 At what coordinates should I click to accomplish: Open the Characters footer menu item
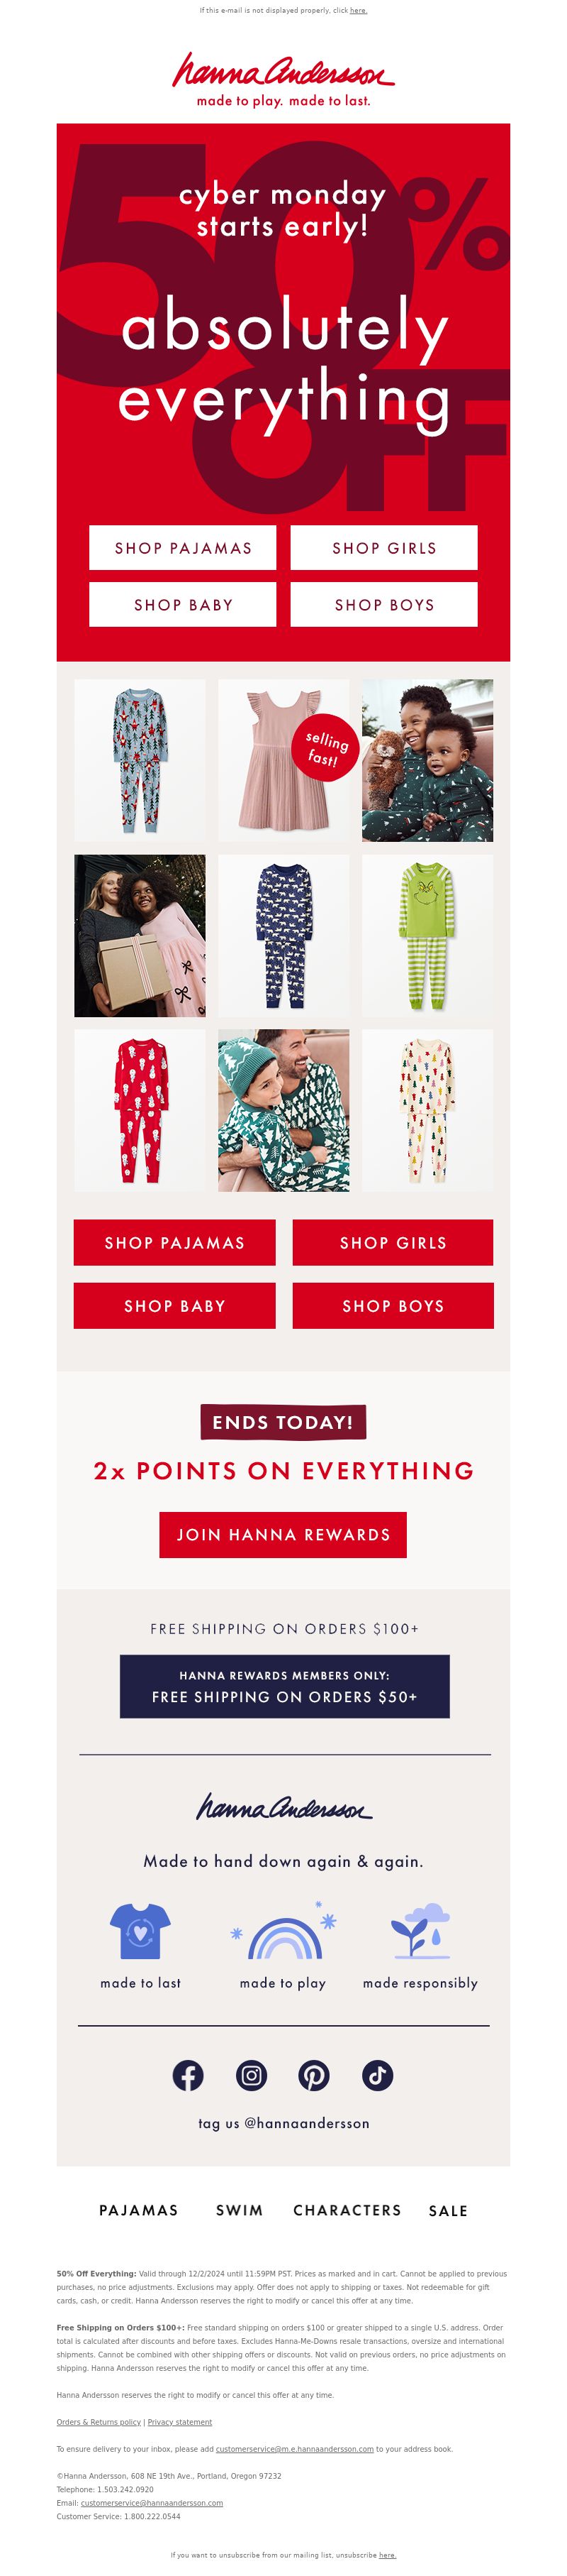point(347,2210)
